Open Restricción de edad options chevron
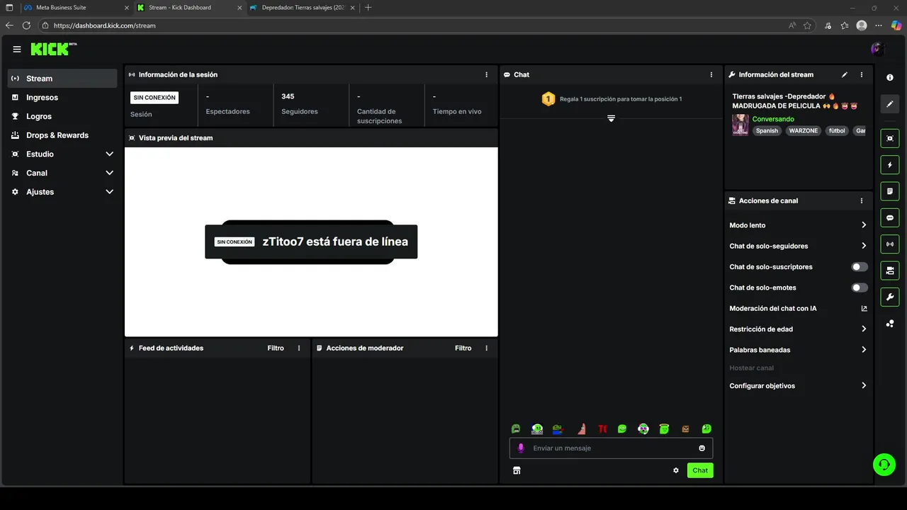Image resolution: width=907 pixels, height=510 pixels. (x=864, y=329)
